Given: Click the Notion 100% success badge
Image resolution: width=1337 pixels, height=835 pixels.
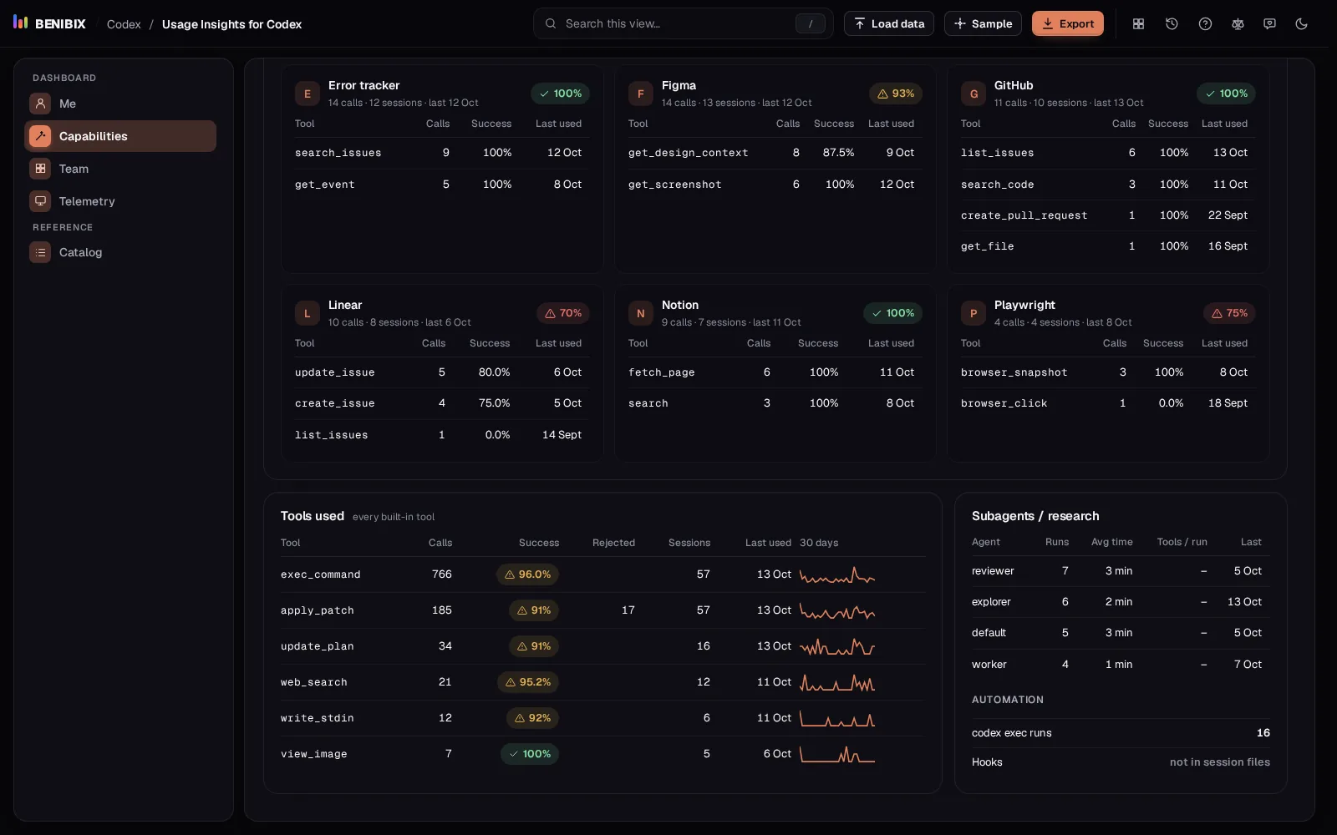Looking at the screenshot, I should tap(892, 313).
